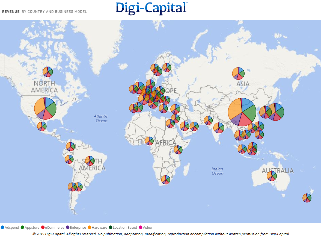
Task: Click the Russia pie chart above ASIA label
Action: (238, 74)
